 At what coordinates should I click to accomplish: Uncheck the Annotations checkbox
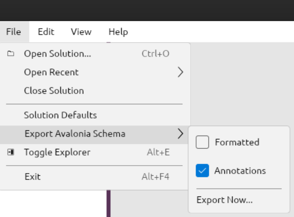click(x=202, y=170)
